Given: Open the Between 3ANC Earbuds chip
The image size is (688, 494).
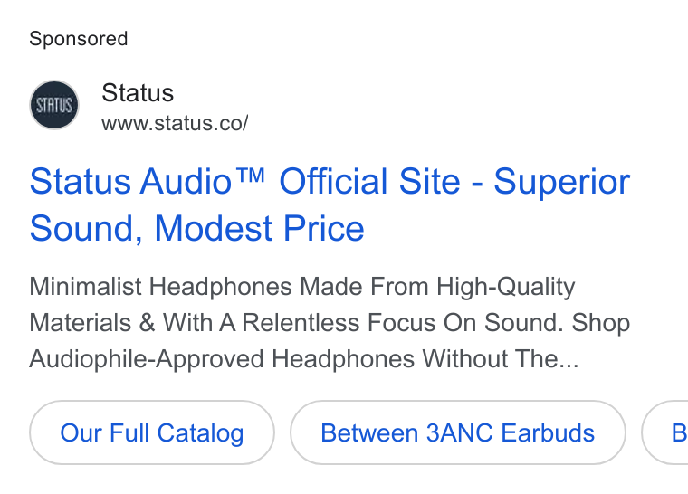Looking at the screenshot, I should 458,432.
